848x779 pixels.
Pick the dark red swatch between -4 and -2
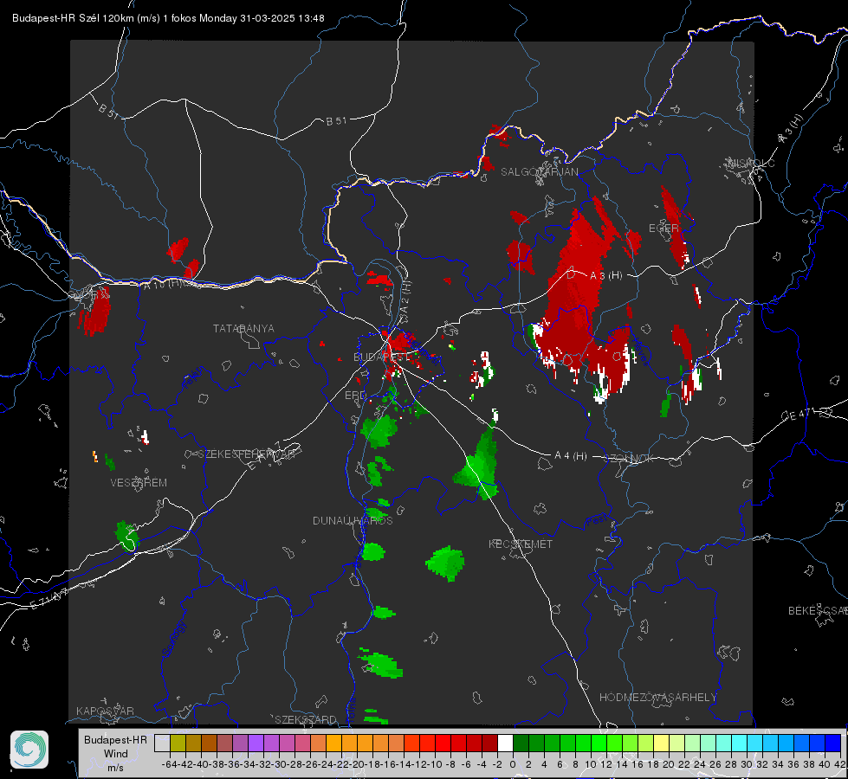pos(490,743)
